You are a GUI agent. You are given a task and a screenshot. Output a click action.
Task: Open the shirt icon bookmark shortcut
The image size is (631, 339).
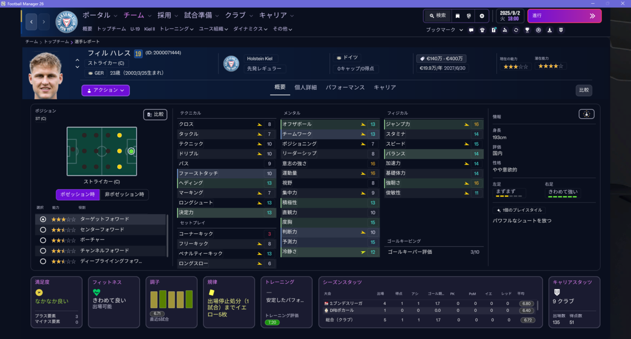pyautogui.click(x=482, y=30)
